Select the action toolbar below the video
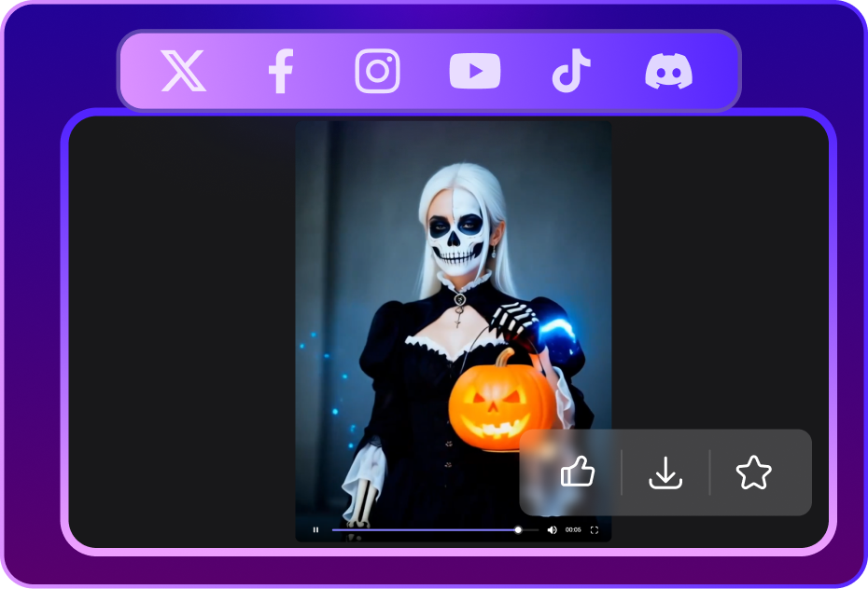The height and width of the screenshot is (589, 868). [x=665, y=473]
